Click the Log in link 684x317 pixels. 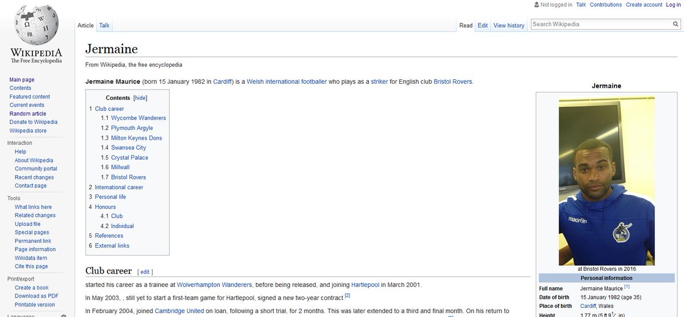tap(673, 5)
